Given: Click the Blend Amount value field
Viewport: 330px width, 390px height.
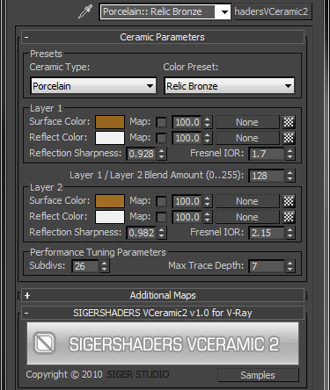Looking at the screenshot, I should (267, 176).
